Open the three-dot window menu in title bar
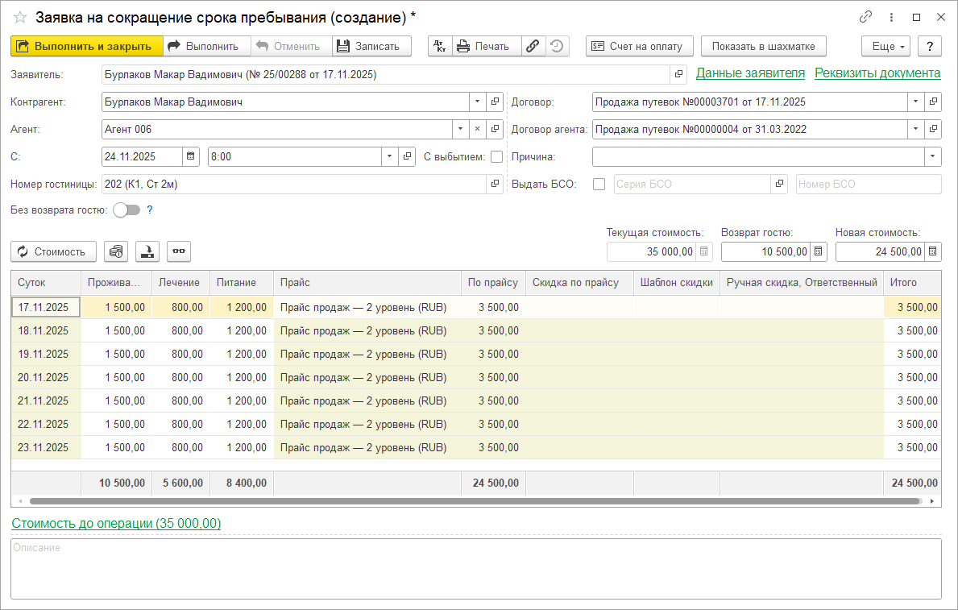Image resolution: width=958 pixels, height=610 pixels. (x=891, y=17)
